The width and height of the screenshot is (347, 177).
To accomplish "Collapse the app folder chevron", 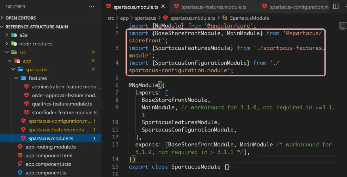I will click(x=10, y=61).
